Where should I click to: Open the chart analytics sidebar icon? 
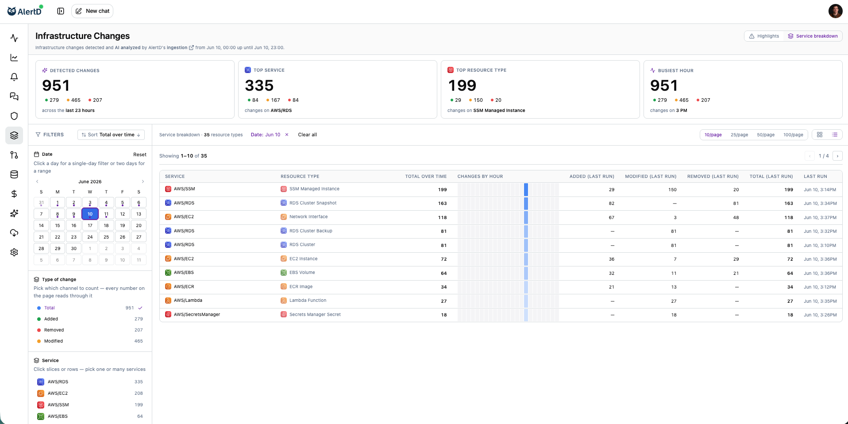pos(14,58)
